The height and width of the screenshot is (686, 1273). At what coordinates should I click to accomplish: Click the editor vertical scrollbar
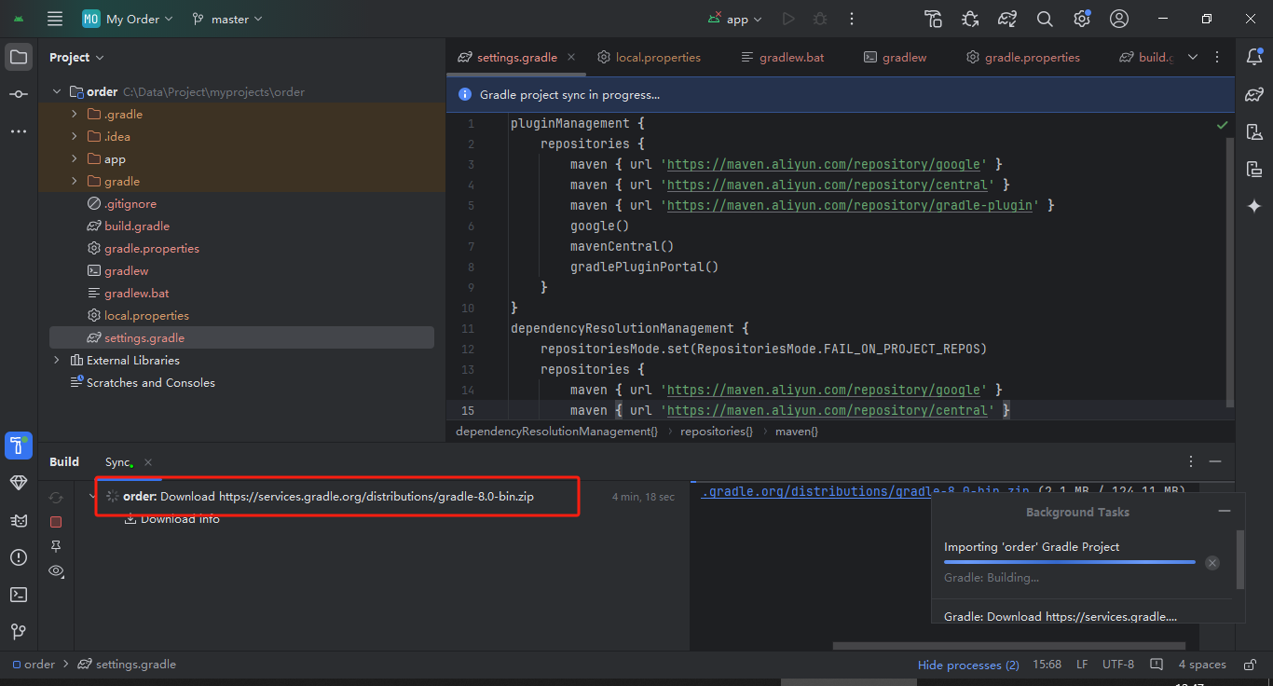coord(1229,272)
